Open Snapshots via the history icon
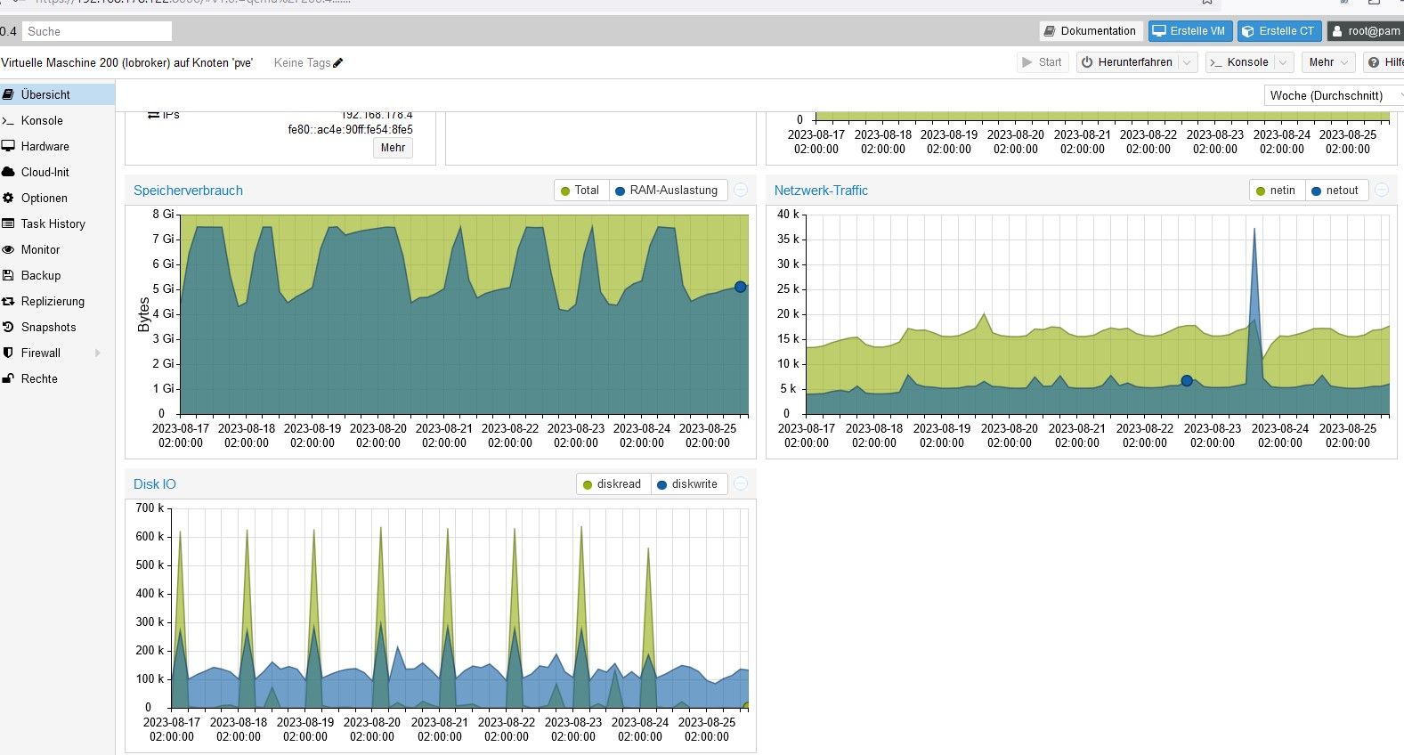 pyautogui.click(x=9, y=328)
